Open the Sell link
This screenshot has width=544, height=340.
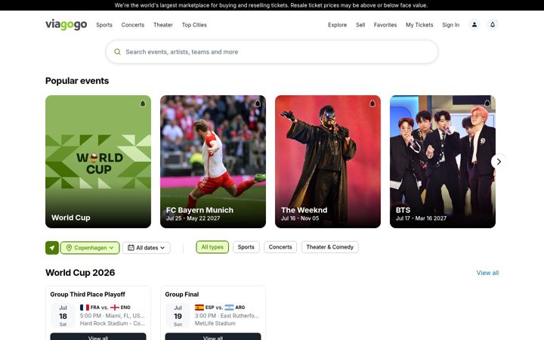[x=360, y=25]
